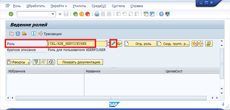Click the blue Information icon
230x110 pixels.
pos(34,34)
